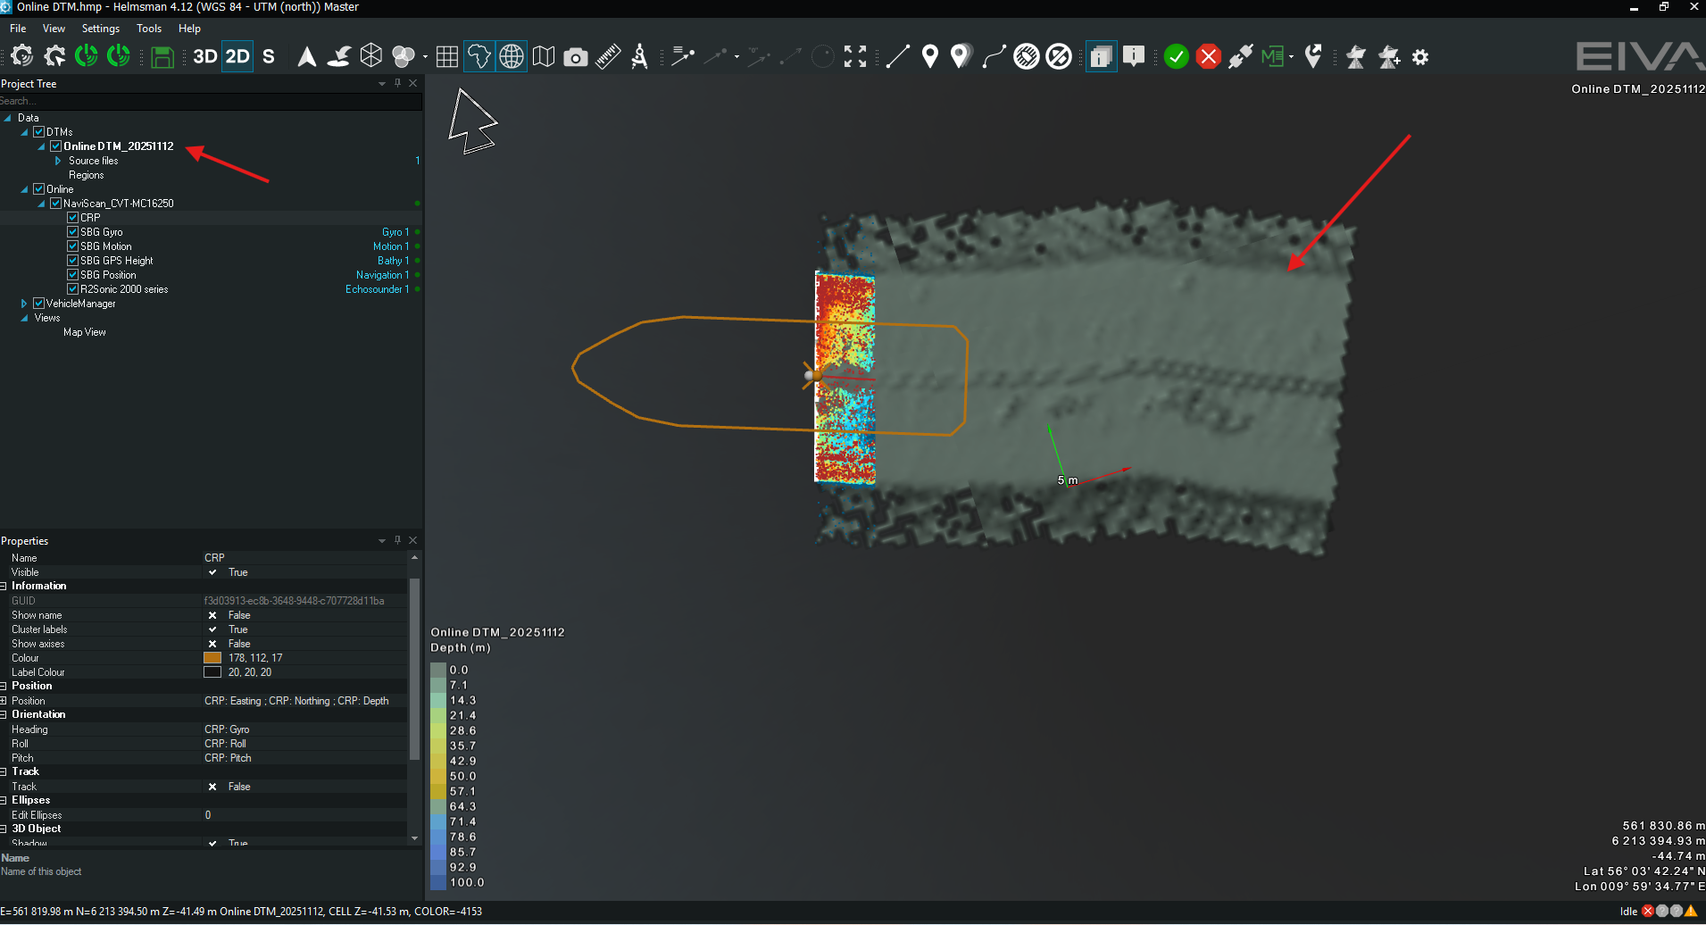Open the Settings menu
The height and width of the screenshot is (925, 1706).
[x=101, y=29]
